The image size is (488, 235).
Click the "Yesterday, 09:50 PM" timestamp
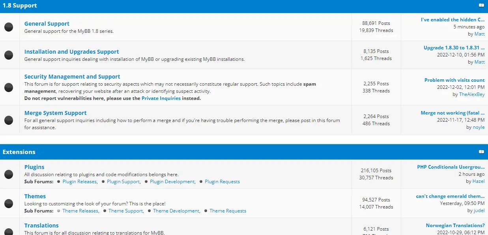tap(462, 203)
